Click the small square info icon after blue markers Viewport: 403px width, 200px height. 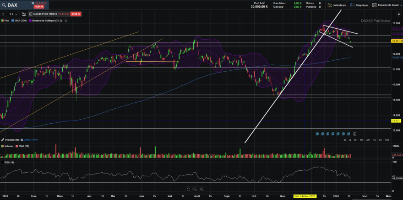pyautogui.click(x=354, y=134)
